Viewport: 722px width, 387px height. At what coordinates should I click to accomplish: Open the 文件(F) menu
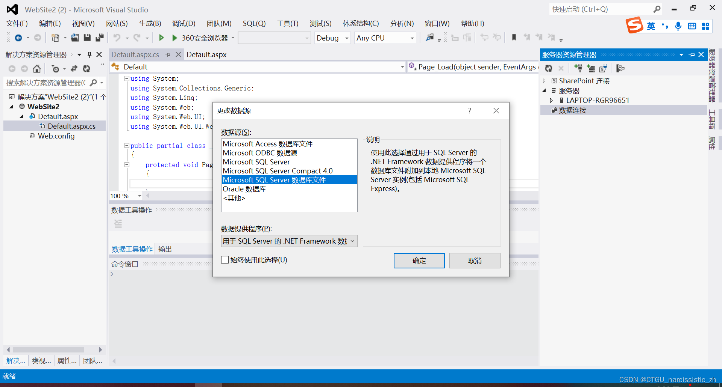point(17,23)
